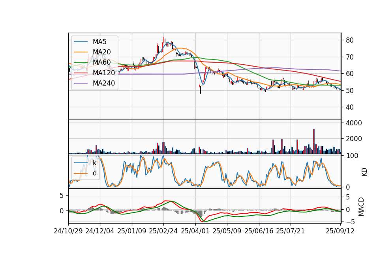Click the d legend label in KD panel
Screen dimensions: 379x272
click(x=95, y=173)
